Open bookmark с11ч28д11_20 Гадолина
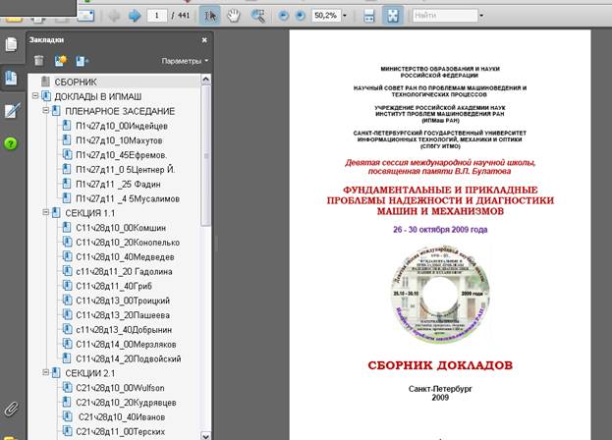This screenshot has height=440, width=612. tap(124, 271)
